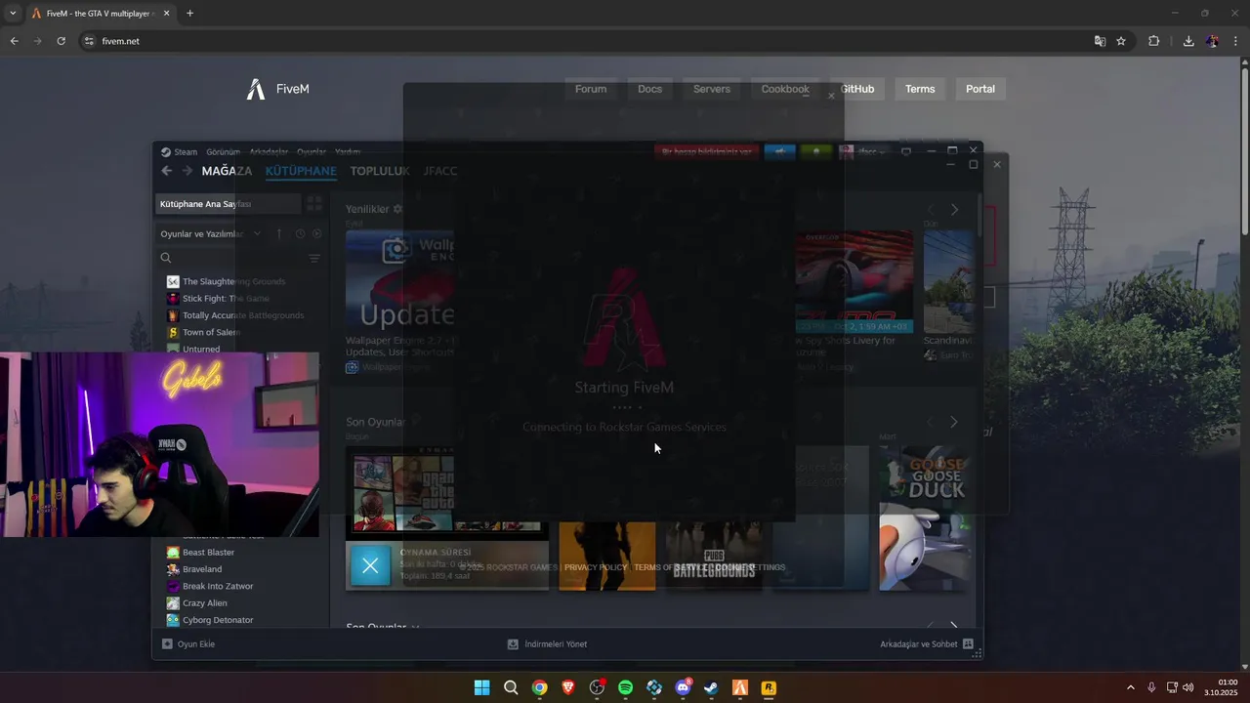This screenshot has height=703, width=1250.
Task: Close the FiveM browser tab
Action: coord(166,14)
